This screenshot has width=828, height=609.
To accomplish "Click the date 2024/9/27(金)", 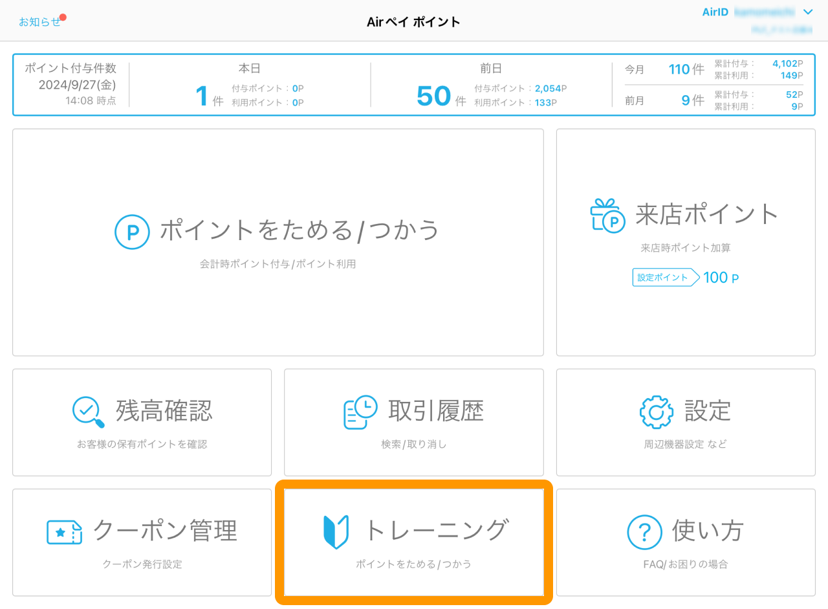I will pos(78,85).
